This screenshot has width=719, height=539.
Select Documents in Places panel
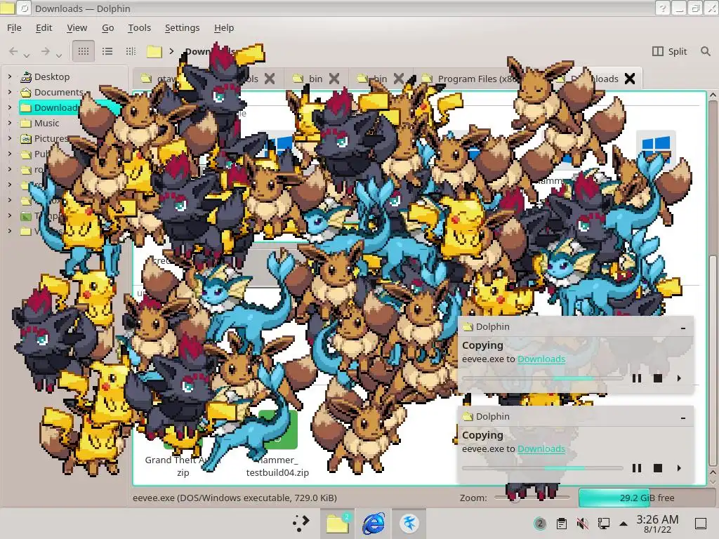58,92
